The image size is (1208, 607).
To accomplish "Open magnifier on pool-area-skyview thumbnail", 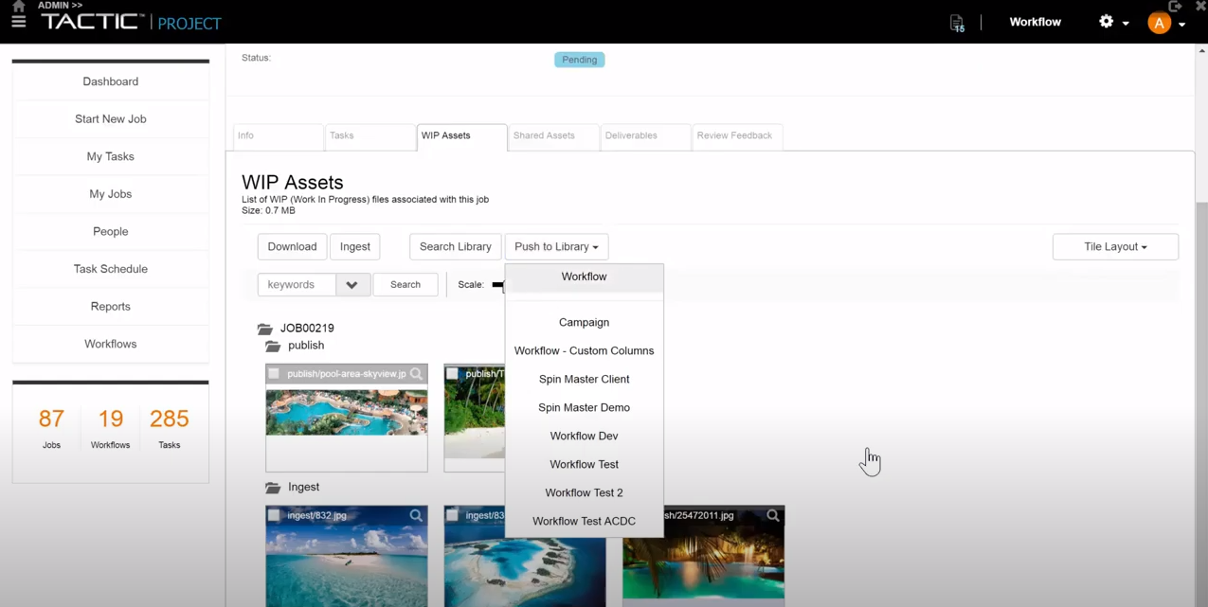I will pyautogui.click(x=416, y=373).
